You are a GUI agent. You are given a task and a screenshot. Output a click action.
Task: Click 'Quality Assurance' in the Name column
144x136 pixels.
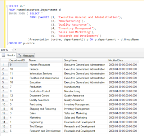click(45, 100)
